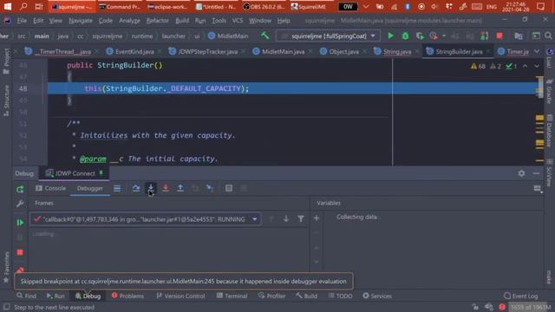Filter the frames list funnel icon
Image resolution: width=555 pixels, height=312 pixels.
(x=301, y=219)
